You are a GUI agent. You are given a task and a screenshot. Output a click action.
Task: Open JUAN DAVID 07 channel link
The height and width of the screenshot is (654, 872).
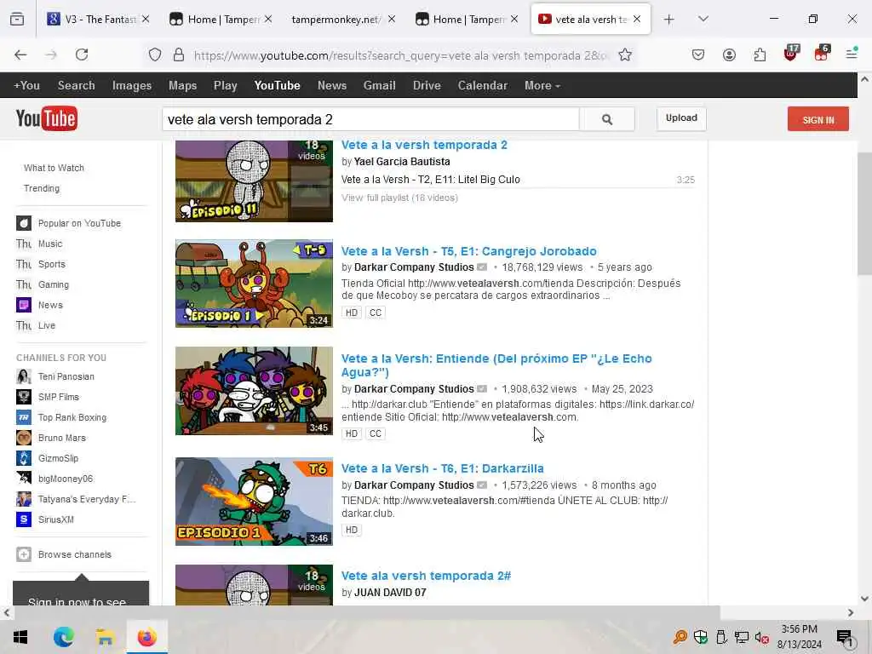pos(390,593)
